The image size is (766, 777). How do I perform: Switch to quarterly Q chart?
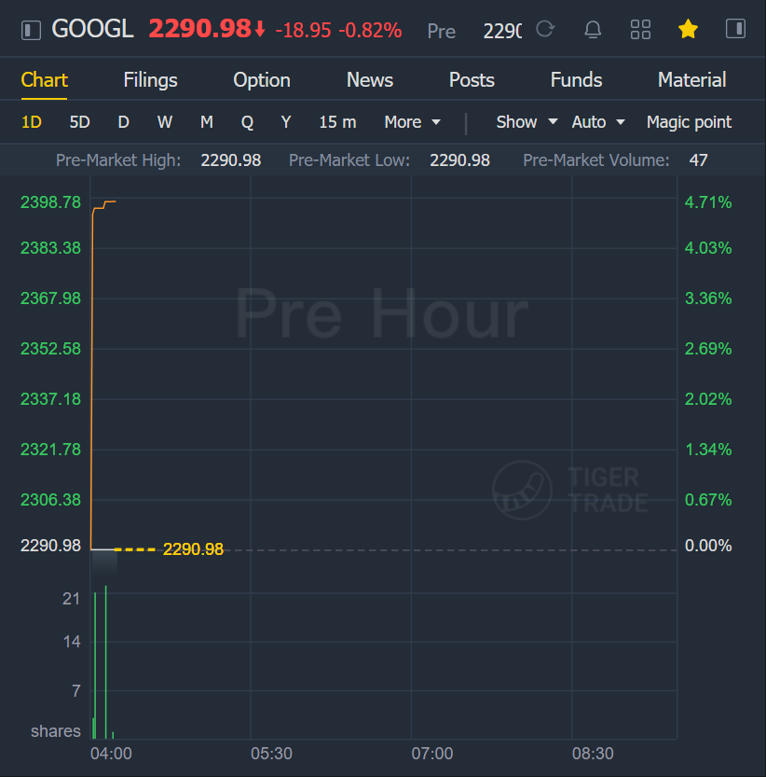pyautogui.click(x=247, y=122)
